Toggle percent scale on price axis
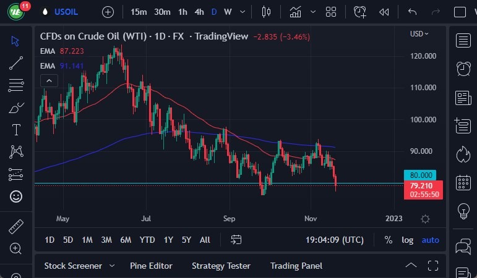The image size is (477, 278). click(x=389, y=240)
